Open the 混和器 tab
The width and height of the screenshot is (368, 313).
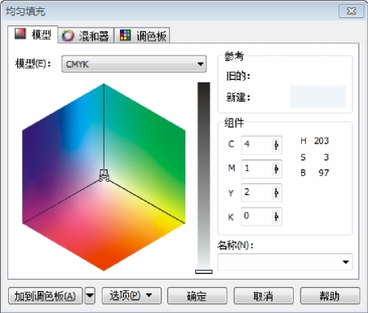(x=86, y=36)
